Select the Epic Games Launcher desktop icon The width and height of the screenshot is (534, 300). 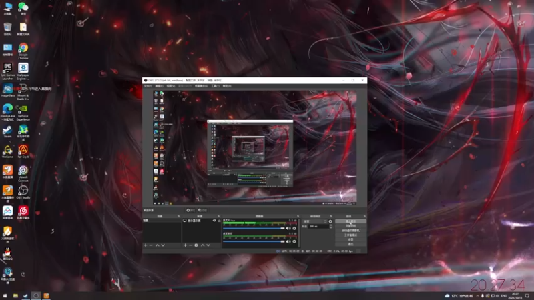click(x=7, y=71)
